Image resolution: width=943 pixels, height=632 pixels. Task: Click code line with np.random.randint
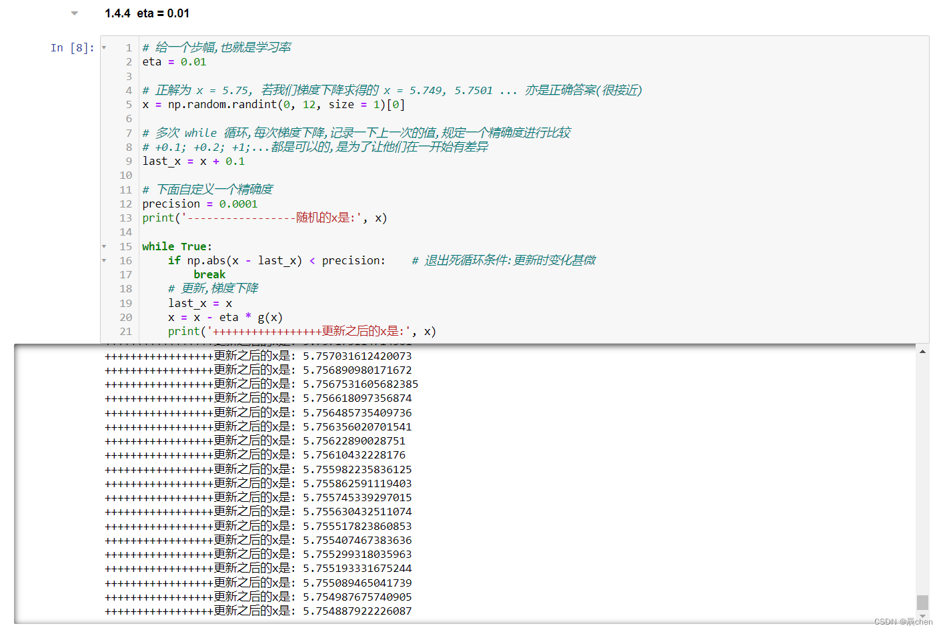(x=273, y=105)
